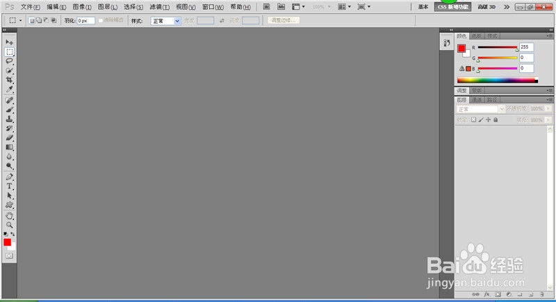Click the 羽化 feather input field
Viewport: 556px width, 302px height.
point(86,21)
